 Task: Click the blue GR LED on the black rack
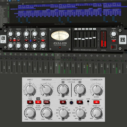(x=30, y=41)
